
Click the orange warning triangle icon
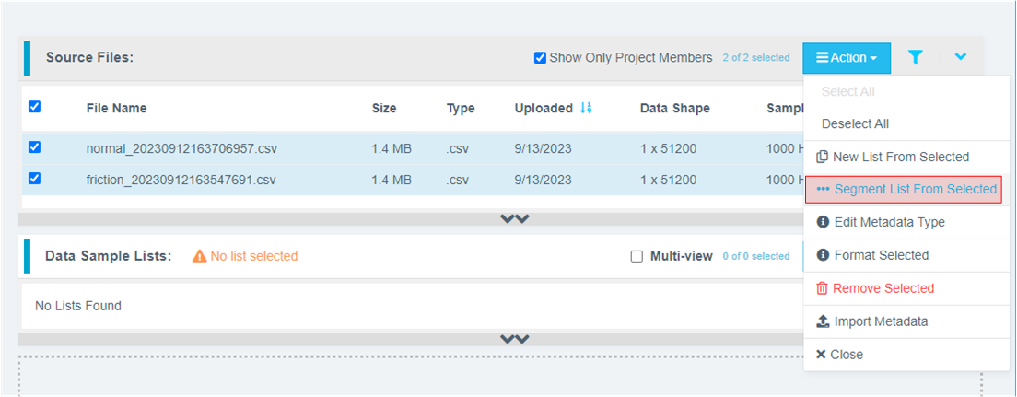point(199,256)
